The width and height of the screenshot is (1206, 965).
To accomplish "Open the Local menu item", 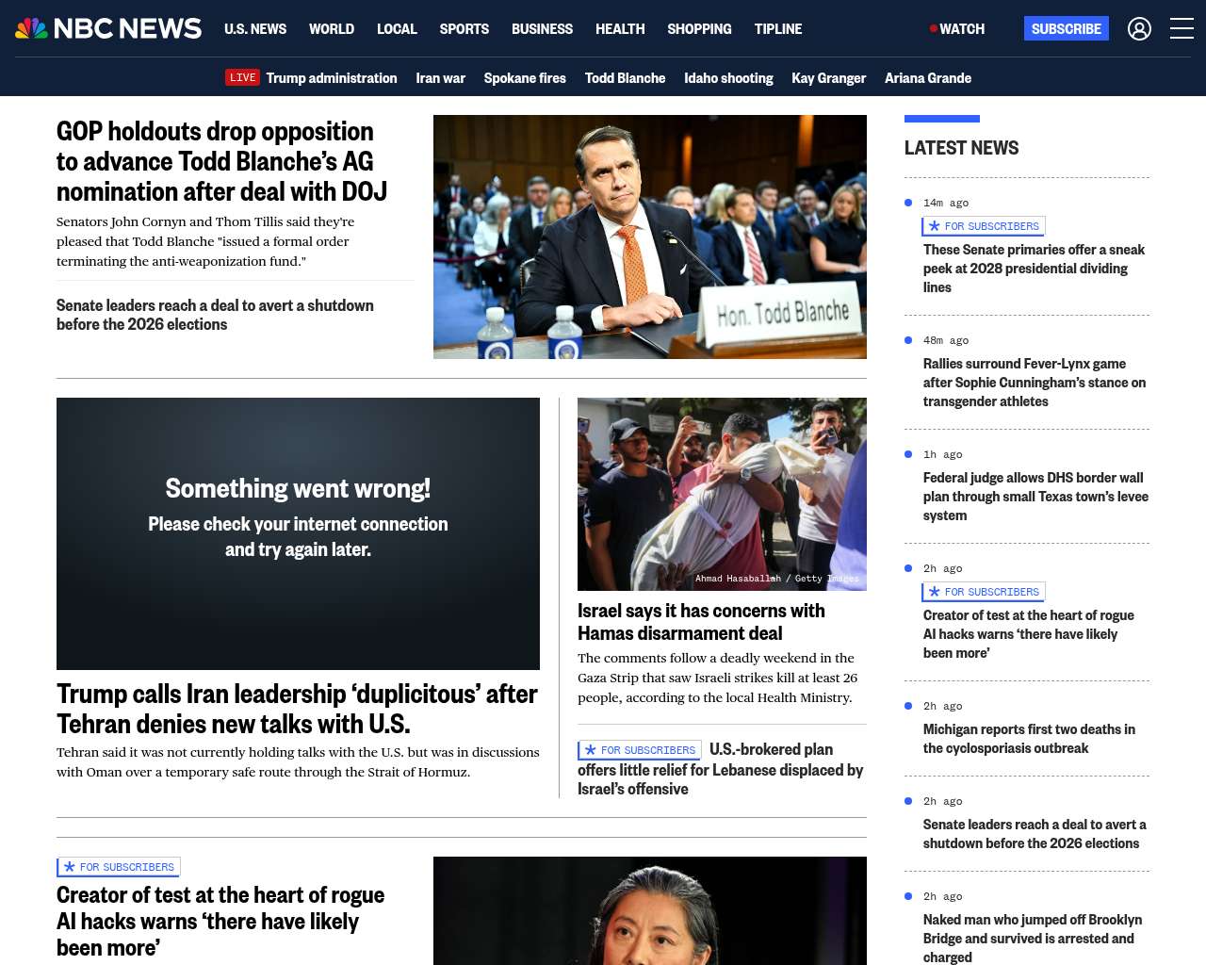I will click(x=397, y=29).
